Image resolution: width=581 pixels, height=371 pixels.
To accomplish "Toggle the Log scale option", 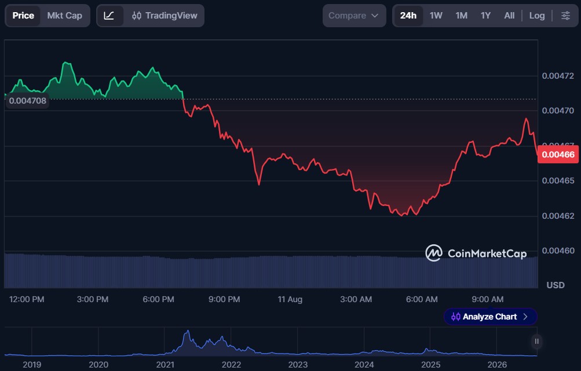I will coord(537,16).
